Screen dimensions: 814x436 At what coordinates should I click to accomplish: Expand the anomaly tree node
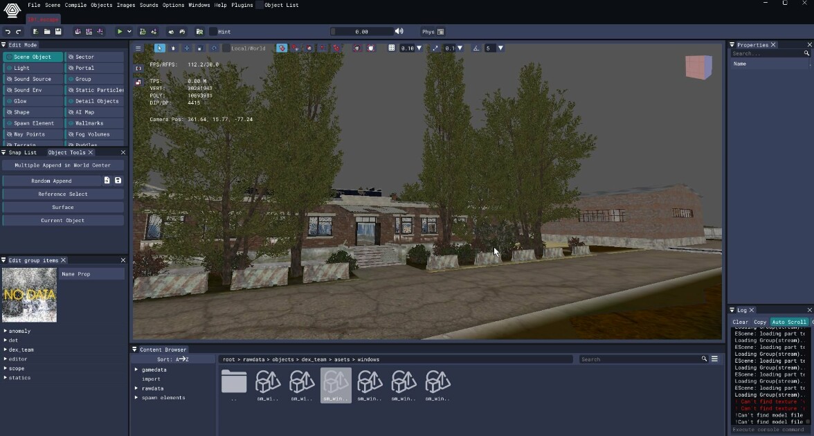tap(6, 331)
